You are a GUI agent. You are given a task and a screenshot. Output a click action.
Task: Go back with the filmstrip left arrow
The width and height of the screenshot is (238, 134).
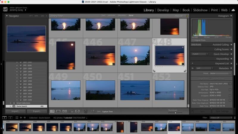pyautogui.click(x=21, y=117)
